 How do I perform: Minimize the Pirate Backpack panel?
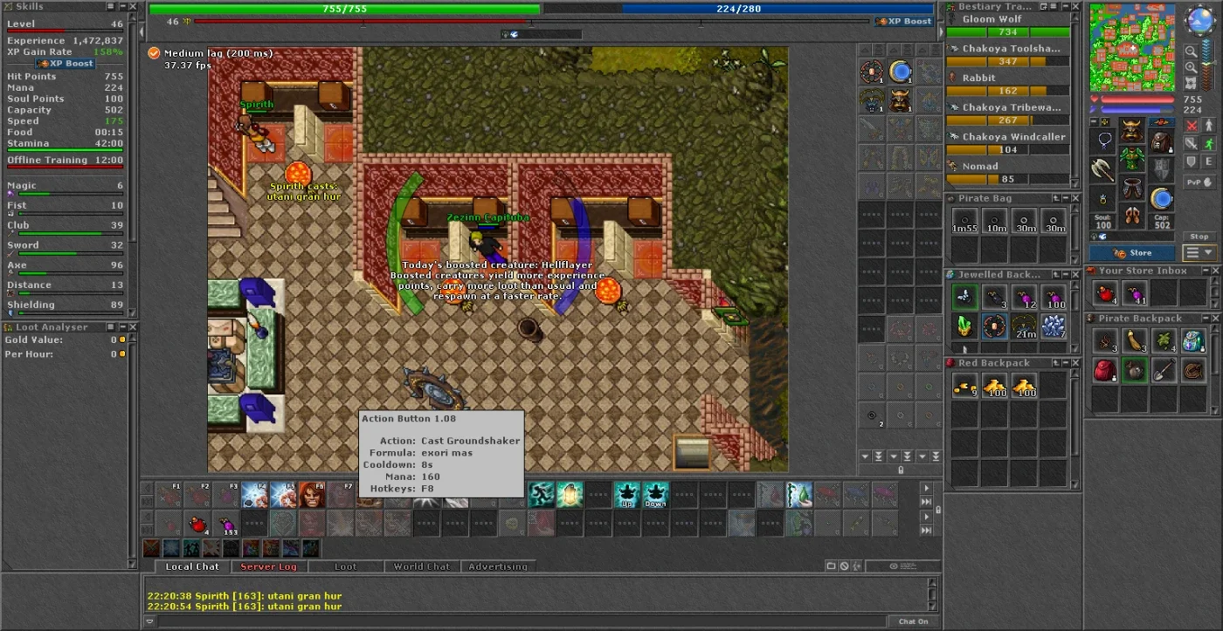1206,318
